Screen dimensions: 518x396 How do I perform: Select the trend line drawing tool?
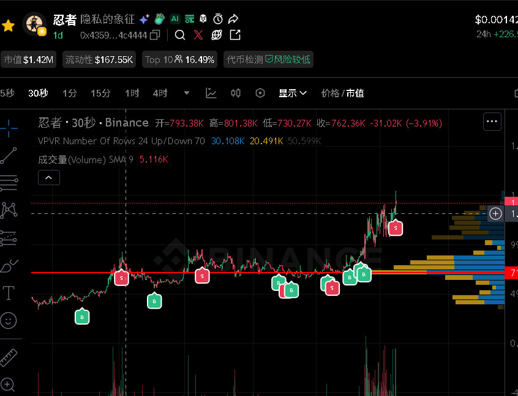(x=9, y=155)
